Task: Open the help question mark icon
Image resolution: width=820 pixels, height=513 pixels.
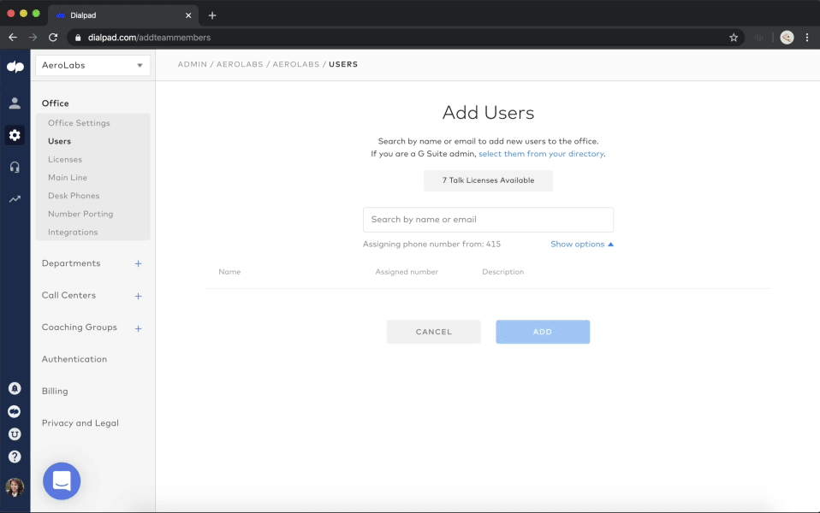Action: click(x=15, y=457)
